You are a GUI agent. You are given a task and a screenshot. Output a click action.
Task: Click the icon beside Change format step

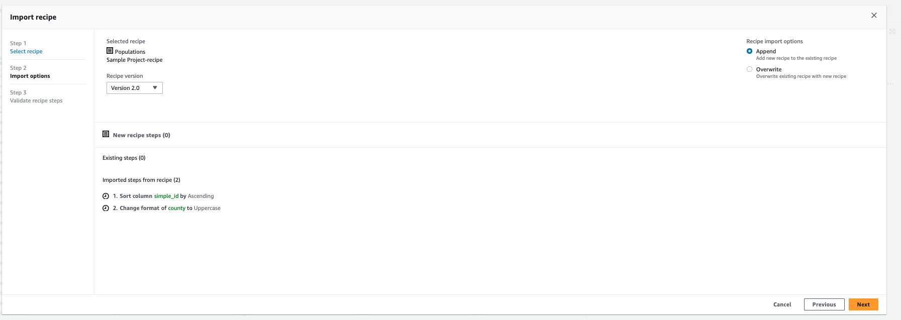pos(106,208)
